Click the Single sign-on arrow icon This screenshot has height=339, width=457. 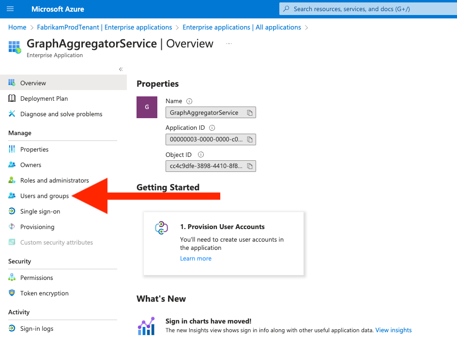[x=12, y=211]
